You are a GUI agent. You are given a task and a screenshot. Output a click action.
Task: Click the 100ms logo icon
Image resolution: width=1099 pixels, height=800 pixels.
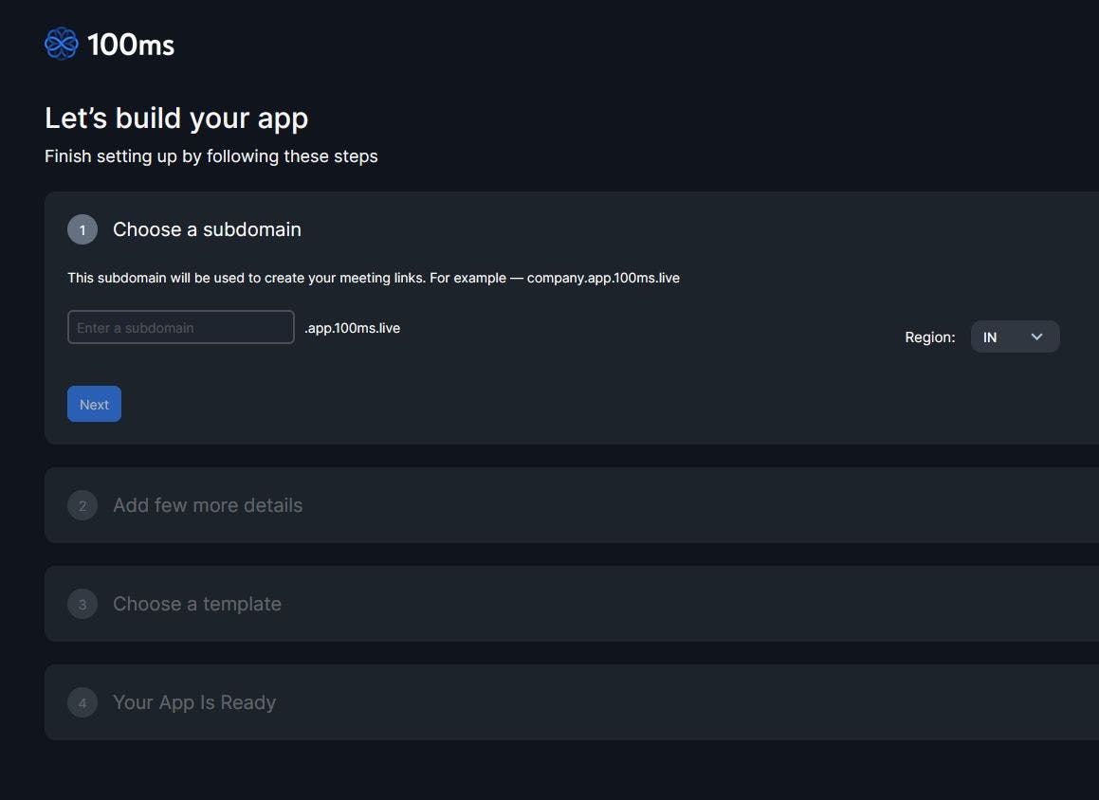click(x=61, y=45)
